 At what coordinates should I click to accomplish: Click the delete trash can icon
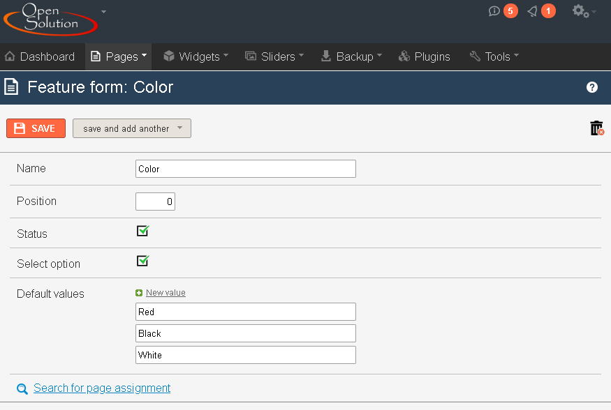coord(596,128)
